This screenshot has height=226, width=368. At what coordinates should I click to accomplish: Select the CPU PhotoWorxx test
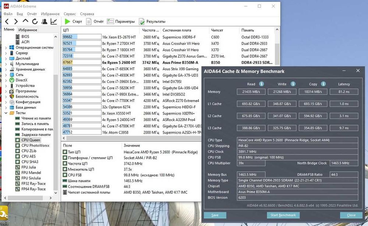click(x=35, y=145)
